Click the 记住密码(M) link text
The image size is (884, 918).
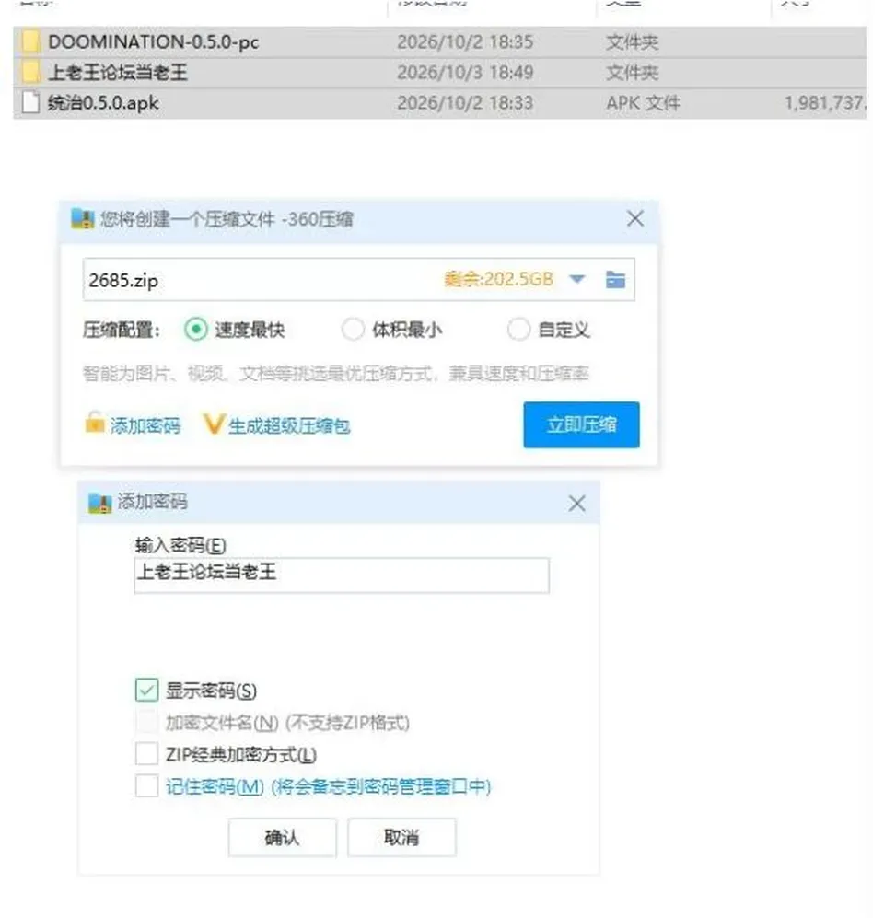pos(215,786)
